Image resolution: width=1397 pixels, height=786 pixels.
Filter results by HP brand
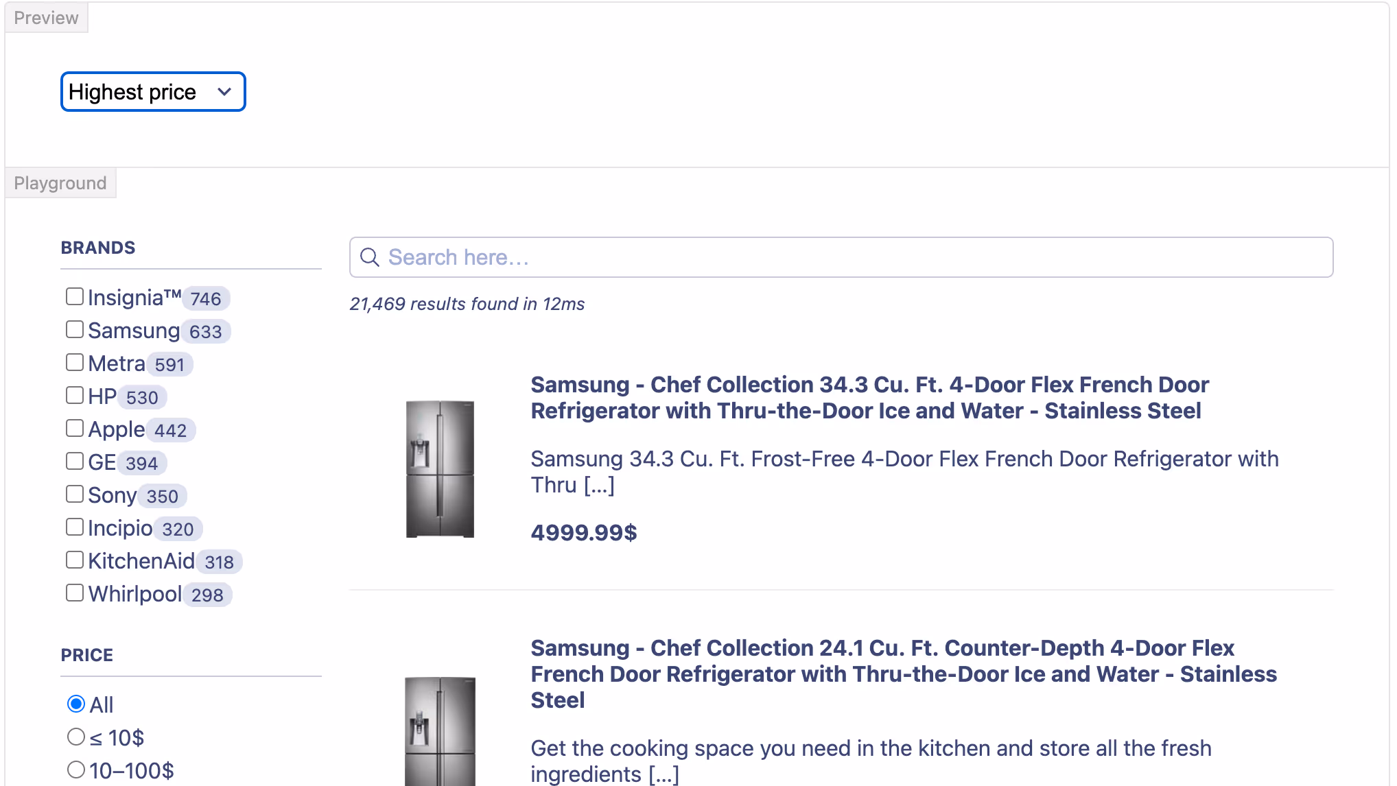click(x=75, y=396)
